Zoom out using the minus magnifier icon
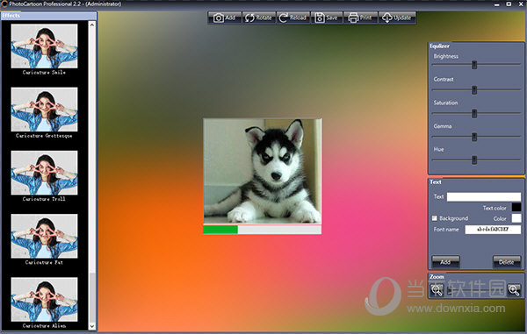 [x=437, y=290]
